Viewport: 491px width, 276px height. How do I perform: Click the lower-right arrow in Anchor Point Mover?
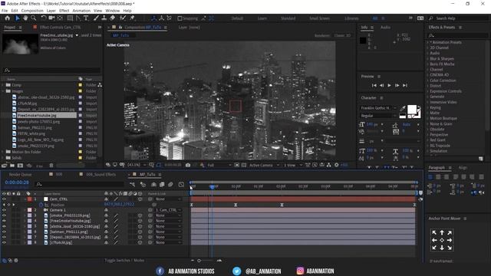(450, 248)
